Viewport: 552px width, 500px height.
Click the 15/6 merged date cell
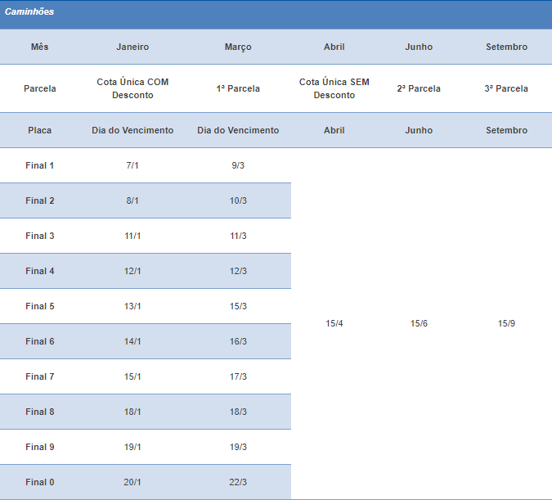coord(419,323)
